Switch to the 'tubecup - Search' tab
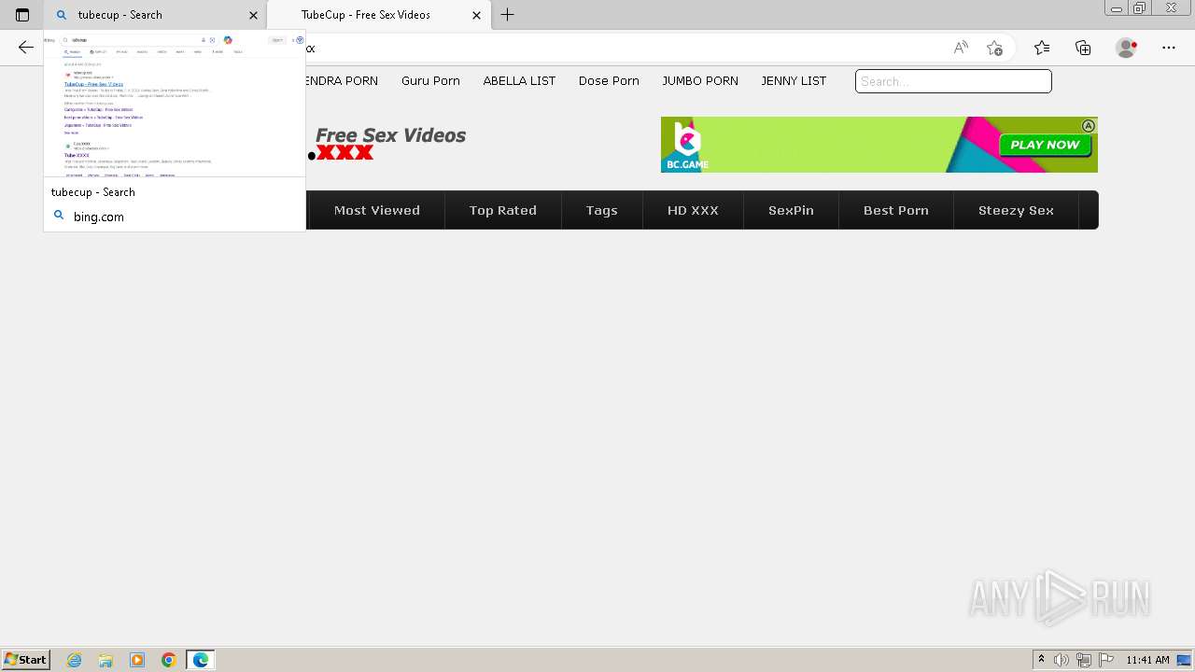The height and width of the screenshot is (672, 1195). click(x=155, y=15)
